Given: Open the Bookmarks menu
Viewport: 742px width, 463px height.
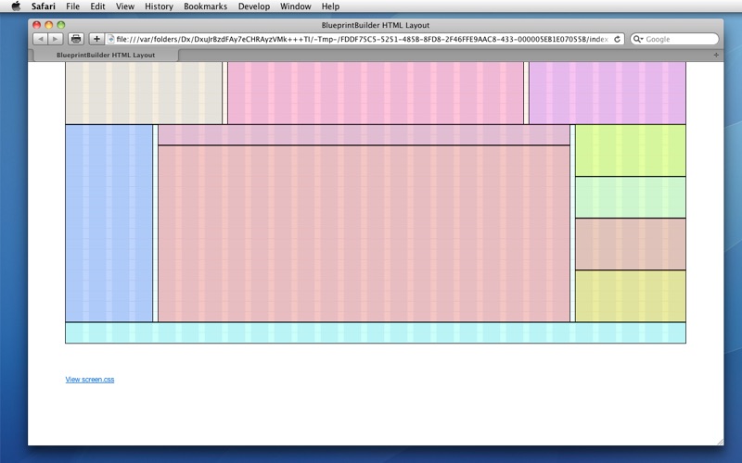Looking at the screenshot, I should click(x=205, y=6).
